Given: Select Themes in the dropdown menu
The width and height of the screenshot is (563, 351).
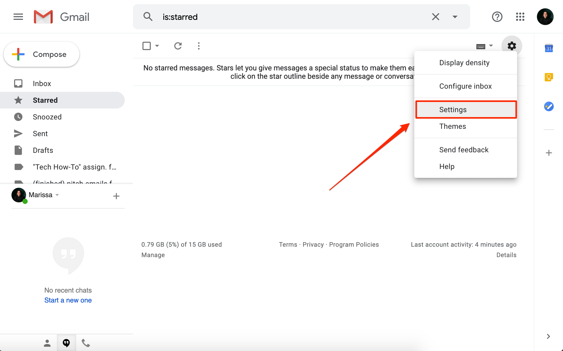Looking at the screenshot, I should (x=453, y=126).
